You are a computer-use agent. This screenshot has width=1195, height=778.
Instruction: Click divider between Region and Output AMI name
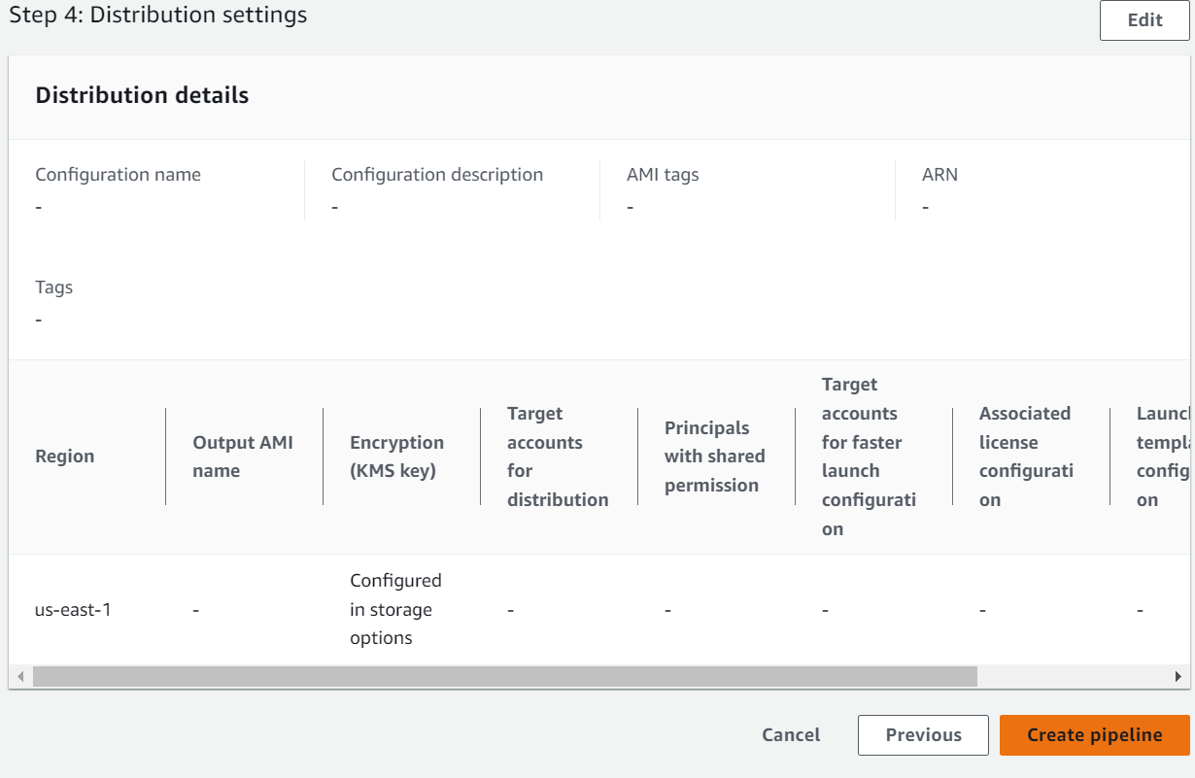coord(166,457)
